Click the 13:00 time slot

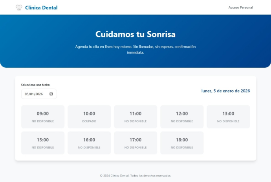click(228, 117)
